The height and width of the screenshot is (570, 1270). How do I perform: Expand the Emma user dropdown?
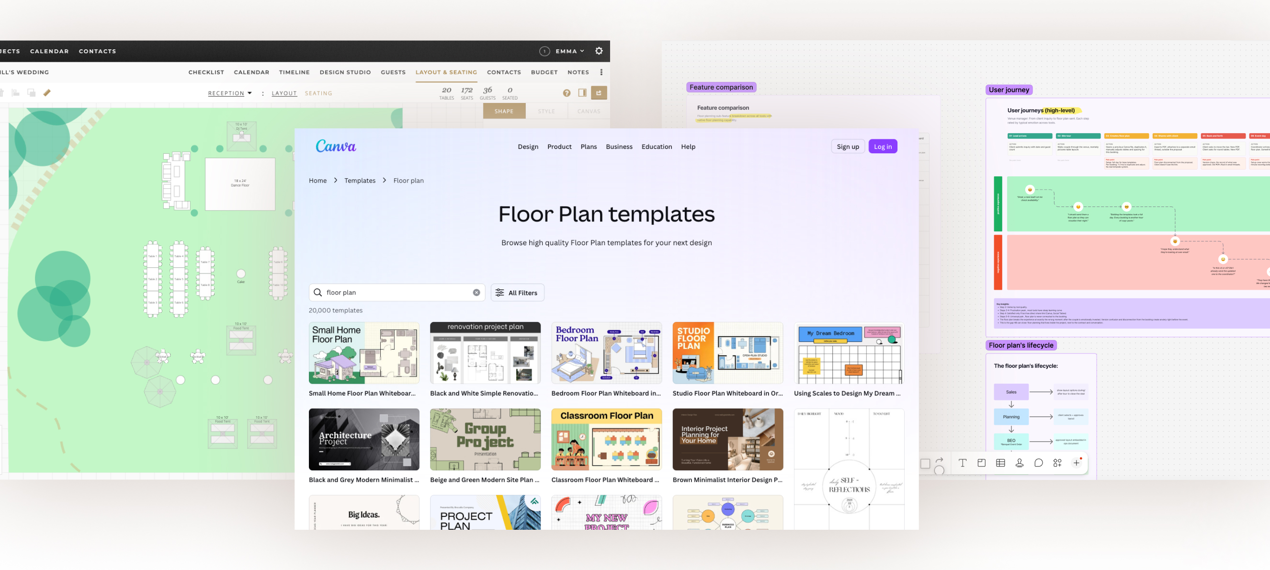(x=570, y=51)
